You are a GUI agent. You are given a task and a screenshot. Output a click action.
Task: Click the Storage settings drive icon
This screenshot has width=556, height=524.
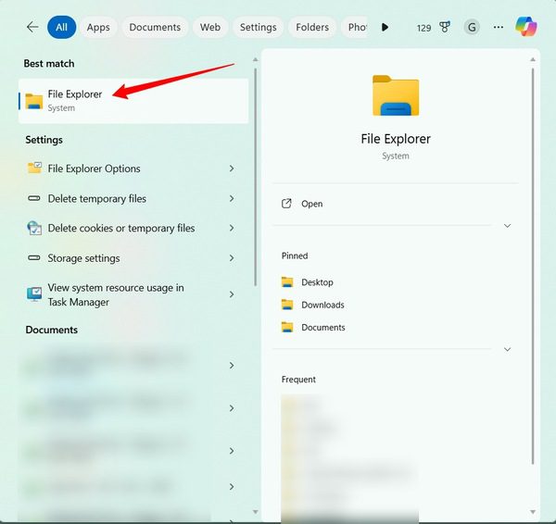click(34, 257)
